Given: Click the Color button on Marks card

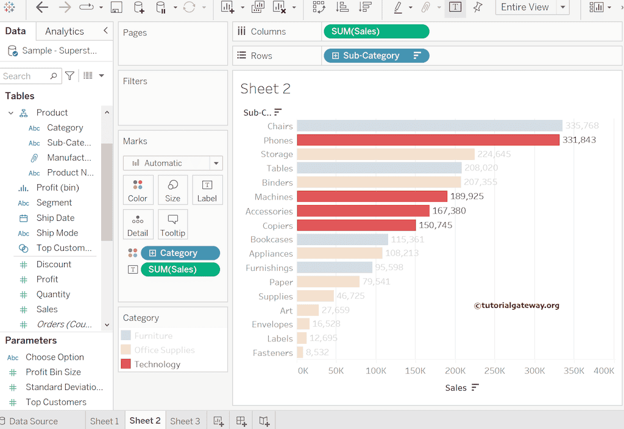Looking at the screenshot, I should coord(138,190).
